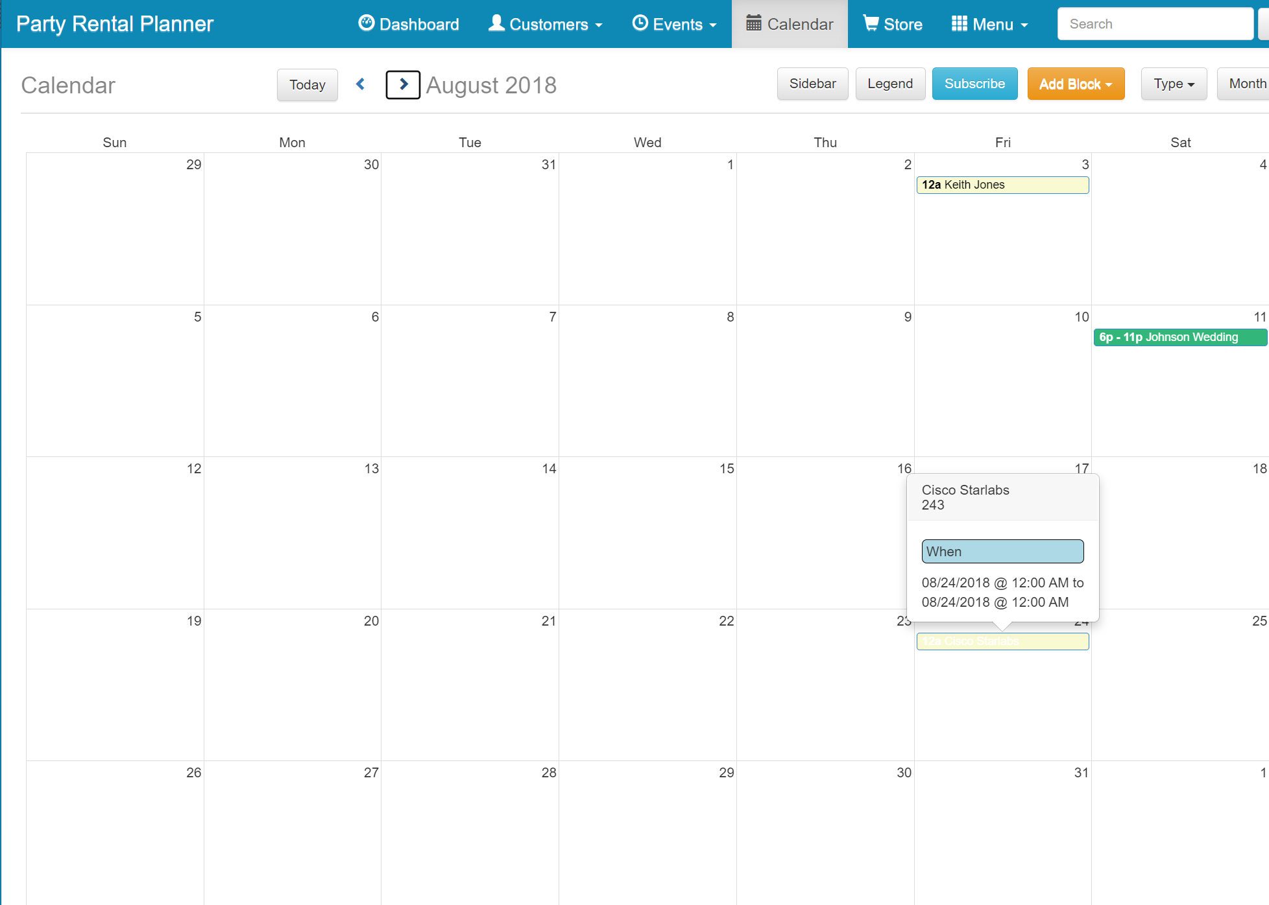Expand Menu dropdown caret
This screenshot has height=905, width=1269.
pyautogui.click(x=1024, y=25)
